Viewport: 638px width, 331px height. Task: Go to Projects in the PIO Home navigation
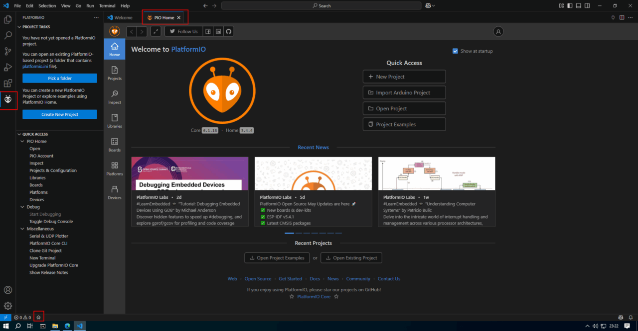(x=115, y=74)
